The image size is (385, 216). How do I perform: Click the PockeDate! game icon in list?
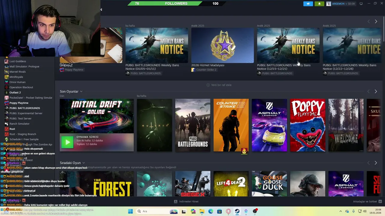coord(7,97)
